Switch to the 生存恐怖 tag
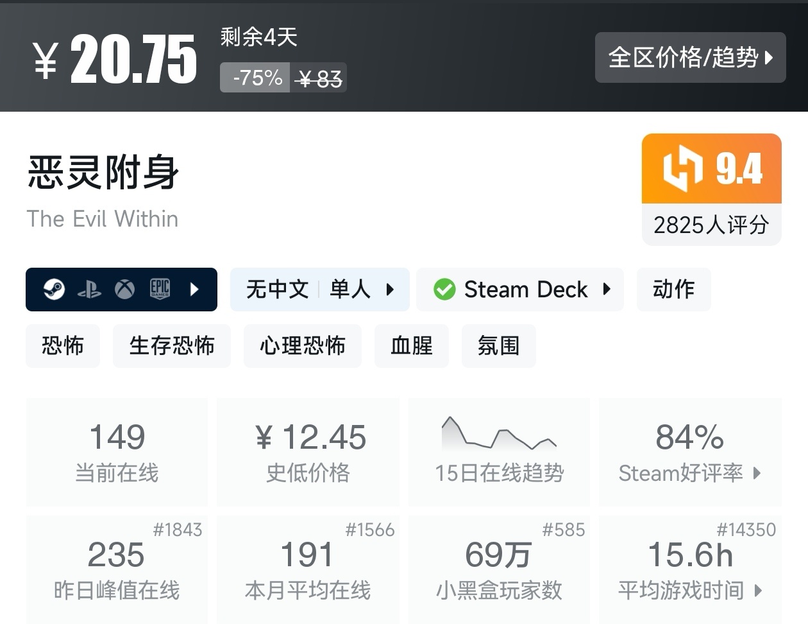808x624 pixels. coord(171,346)
